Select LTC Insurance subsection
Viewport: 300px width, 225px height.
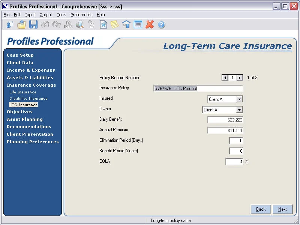pyautogui.click(x=23, y=105)
